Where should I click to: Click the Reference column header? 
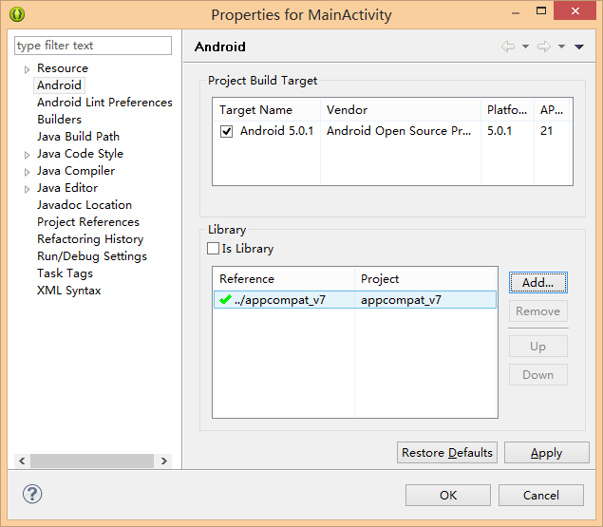tap(283, 279)
